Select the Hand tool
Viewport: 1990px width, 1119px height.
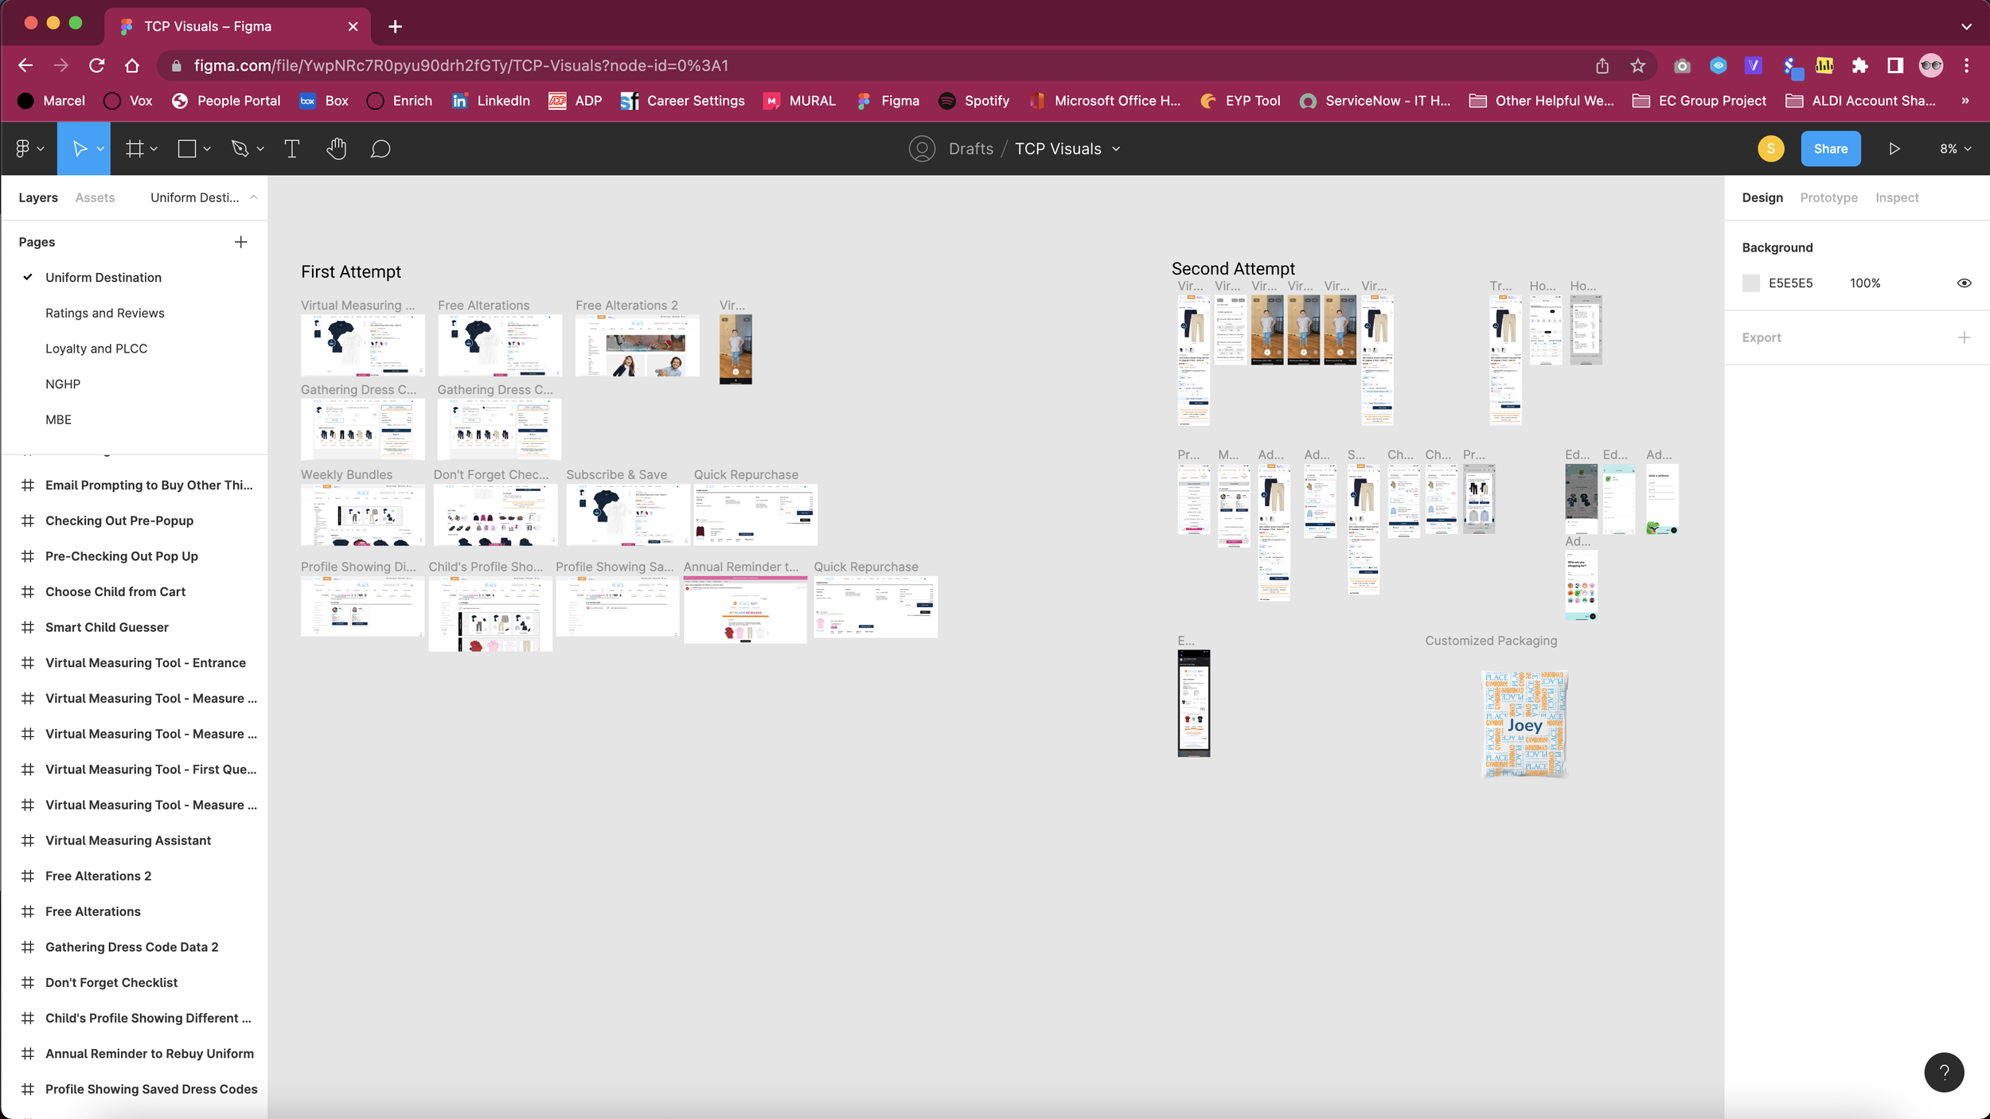coord(336,149)
